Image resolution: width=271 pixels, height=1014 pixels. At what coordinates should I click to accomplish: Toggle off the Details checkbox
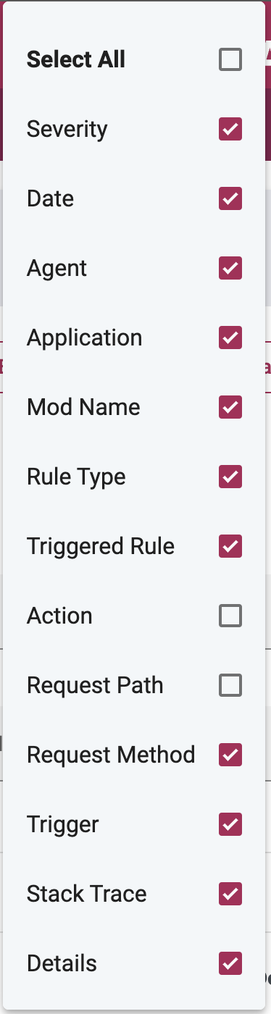point(230,964)
